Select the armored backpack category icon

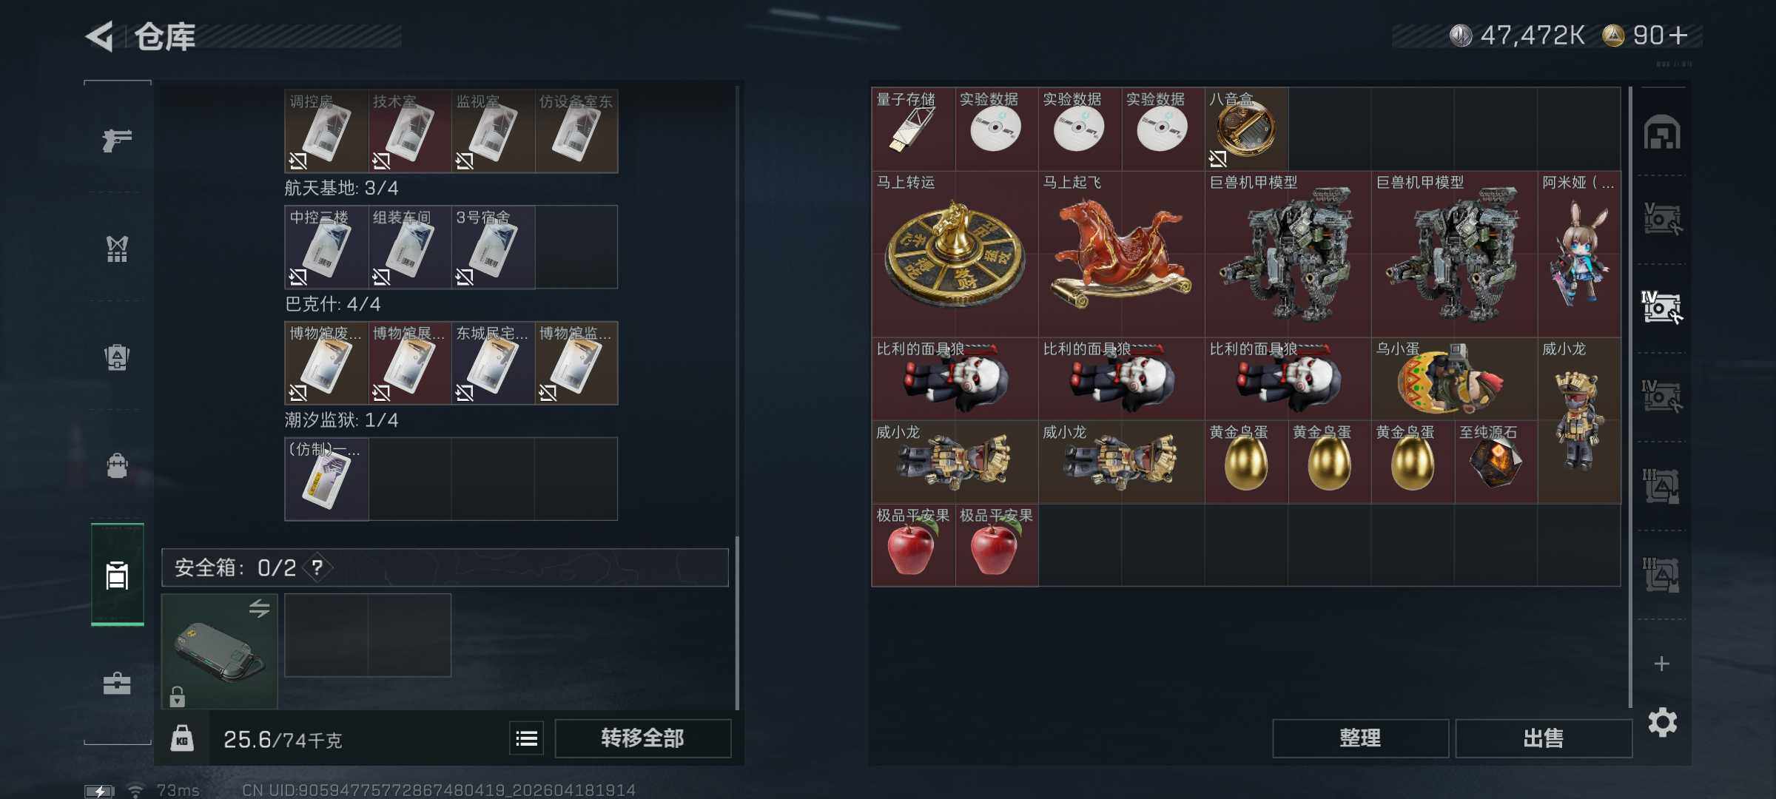tap(117, 357)
